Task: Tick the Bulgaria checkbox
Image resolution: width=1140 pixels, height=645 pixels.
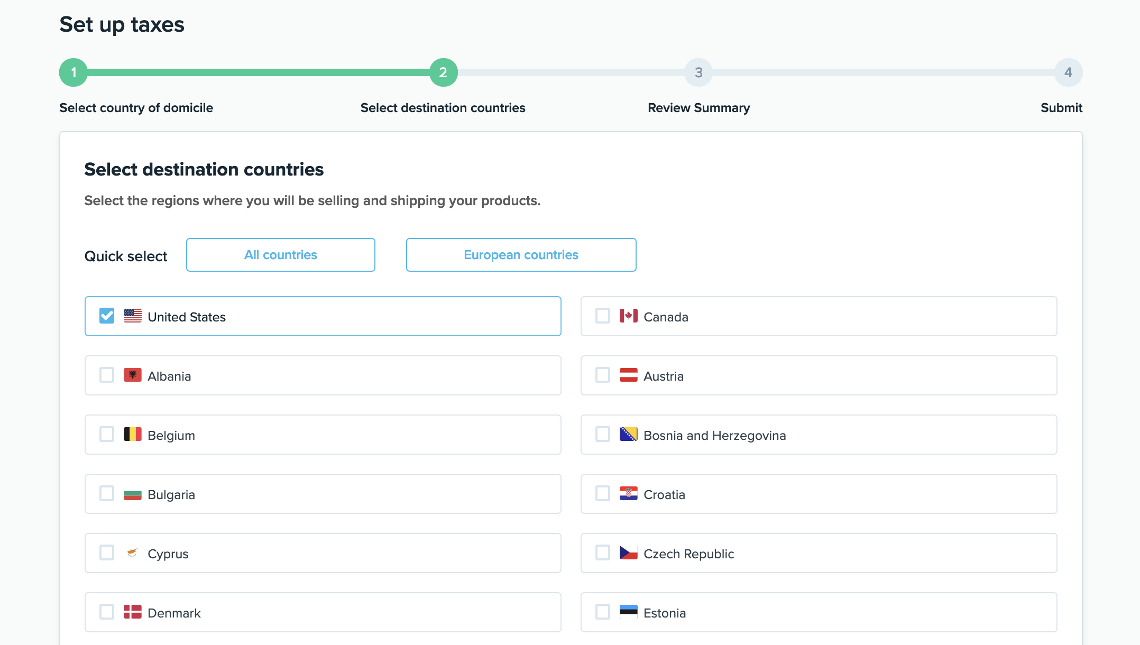Action: point(107,494)
